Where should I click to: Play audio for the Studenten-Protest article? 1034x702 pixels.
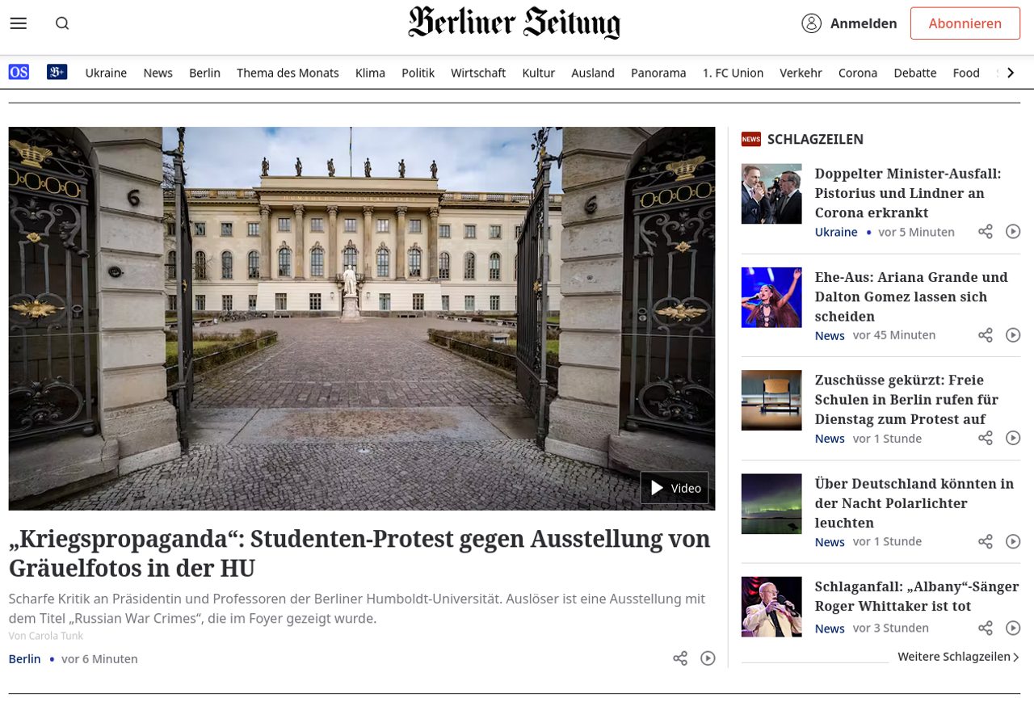(x=708, y=658)
